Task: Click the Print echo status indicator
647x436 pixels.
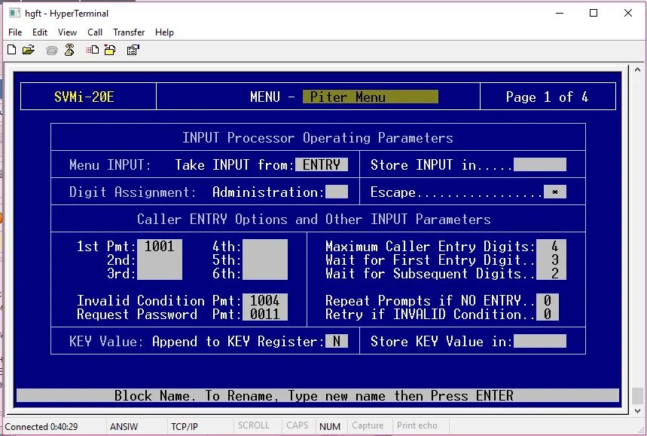Action: pos(417,425)
